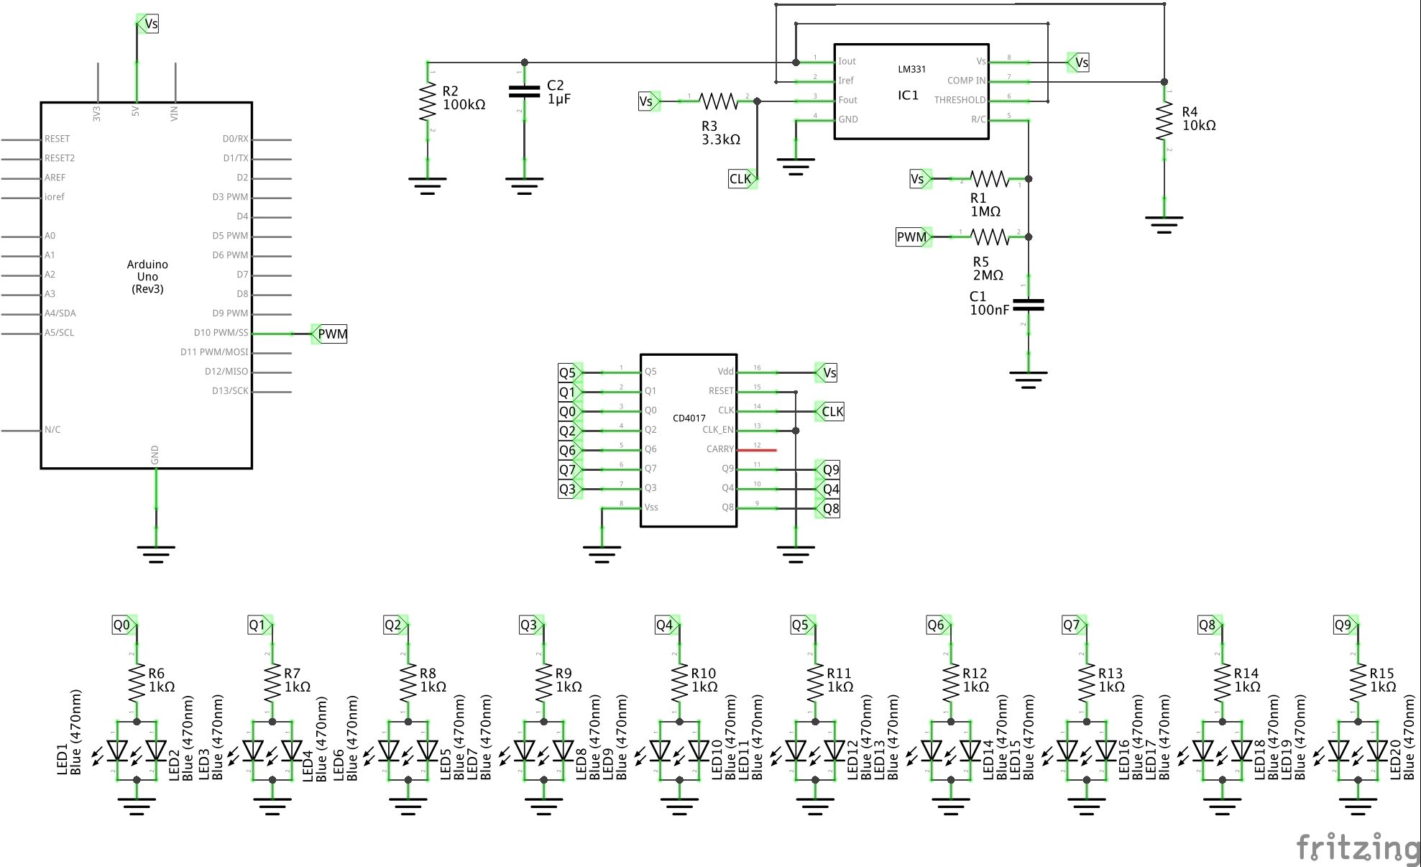Click the Vs net label at CD4017 Vdd
1421x867 pixels.
pos(827,372)
